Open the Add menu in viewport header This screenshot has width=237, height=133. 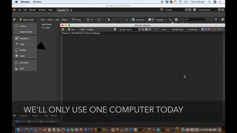point(57,20)
